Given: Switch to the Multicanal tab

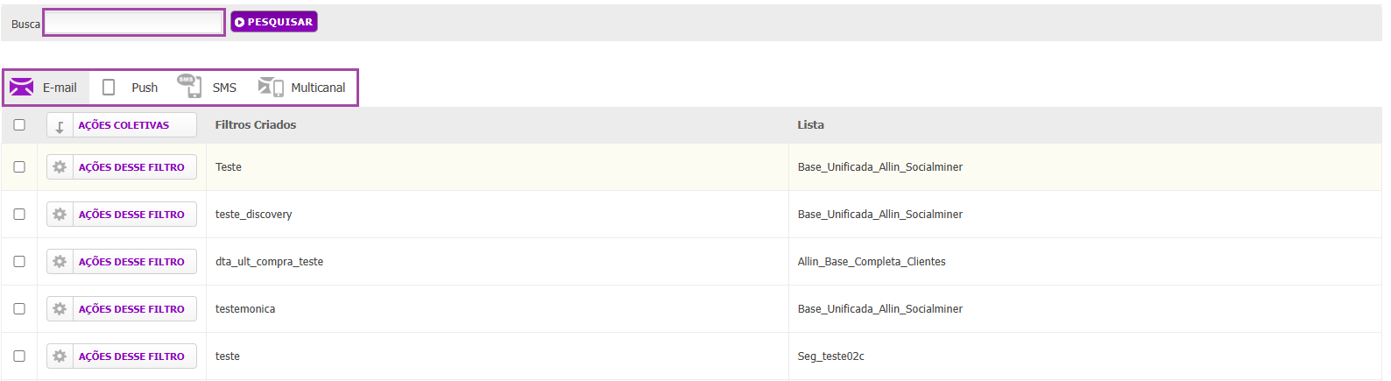Looking at the screenshot, I should [x=301, y=88].
